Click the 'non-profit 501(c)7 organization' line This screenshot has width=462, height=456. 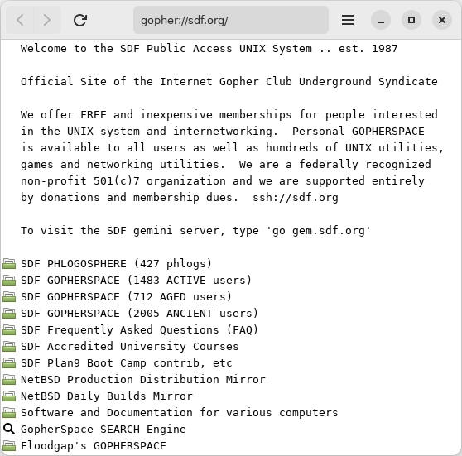223,181
